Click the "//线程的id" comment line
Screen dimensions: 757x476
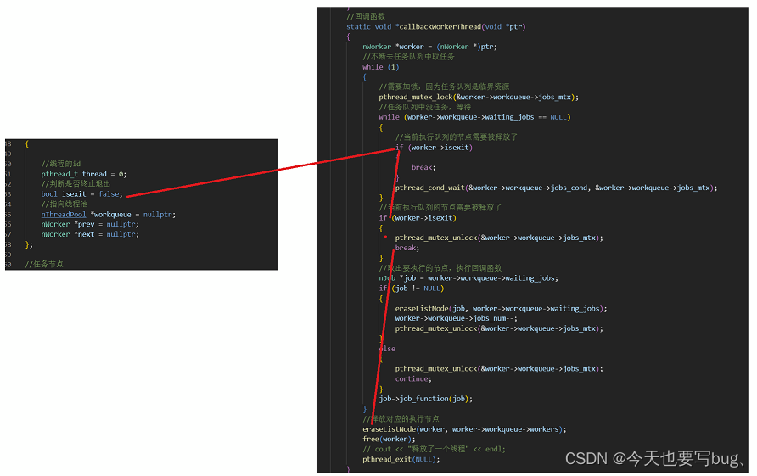click(x=61, y=164)
